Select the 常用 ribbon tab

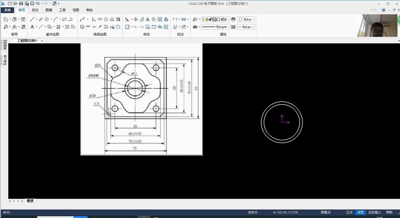pyautogui.click(x=22, y=10)
